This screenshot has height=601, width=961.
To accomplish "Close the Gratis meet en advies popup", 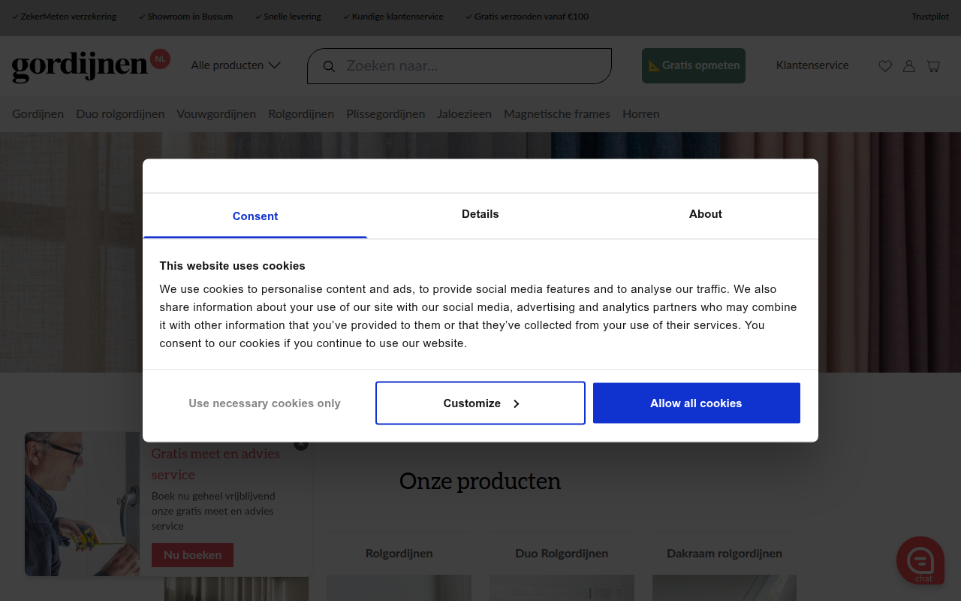I will pos(301,443).
